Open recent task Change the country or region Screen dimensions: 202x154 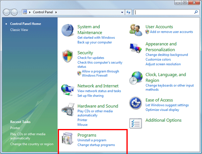[x=32, y=144]
